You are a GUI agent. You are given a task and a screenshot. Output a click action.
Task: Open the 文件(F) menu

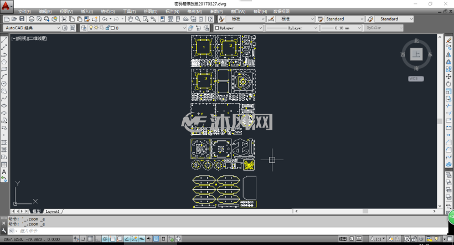[24, 12]
